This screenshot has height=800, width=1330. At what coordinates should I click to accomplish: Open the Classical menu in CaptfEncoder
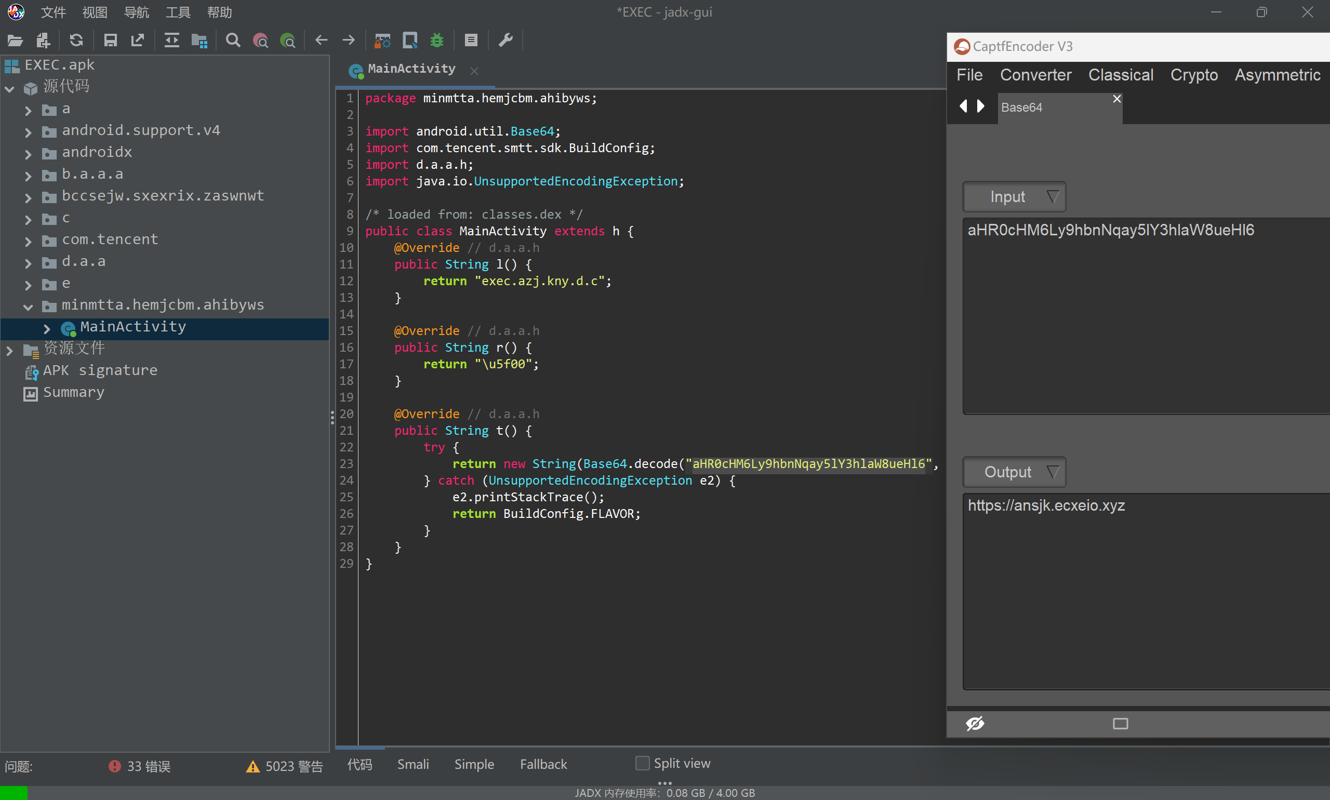[1121, 75]
